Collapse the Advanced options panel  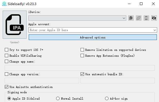tap(93, 37)
